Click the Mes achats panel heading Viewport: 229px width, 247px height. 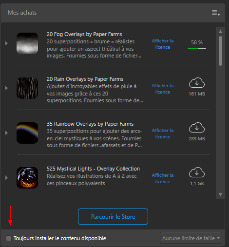[22, 13]
